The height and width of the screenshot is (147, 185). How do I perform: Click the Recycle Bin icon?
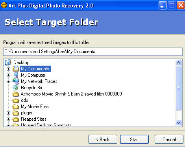pyautogui.click(x=16, y=88)
